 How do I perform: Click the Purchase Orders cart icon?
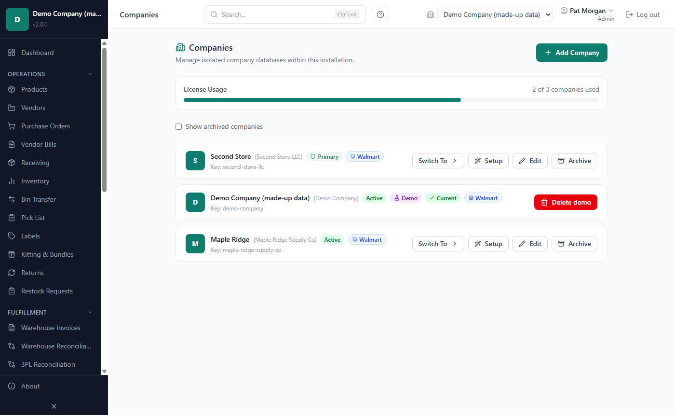(x=12, y=126)
